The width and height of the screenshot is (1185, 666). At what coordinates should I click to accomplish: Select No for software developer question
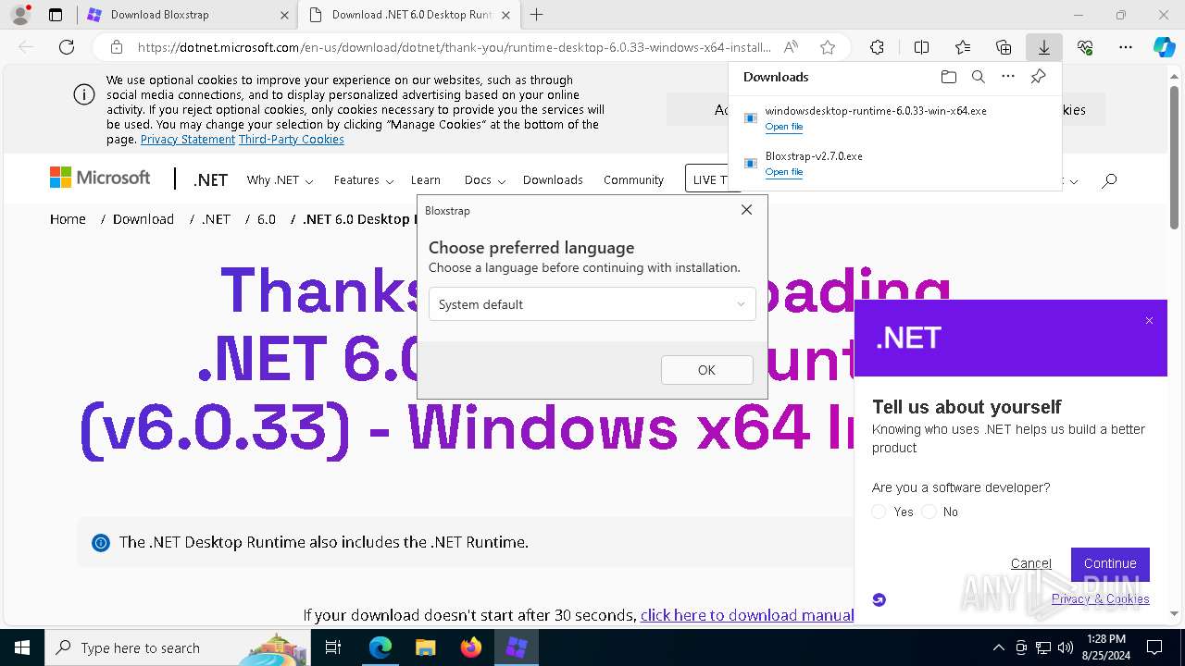point(929,512)
